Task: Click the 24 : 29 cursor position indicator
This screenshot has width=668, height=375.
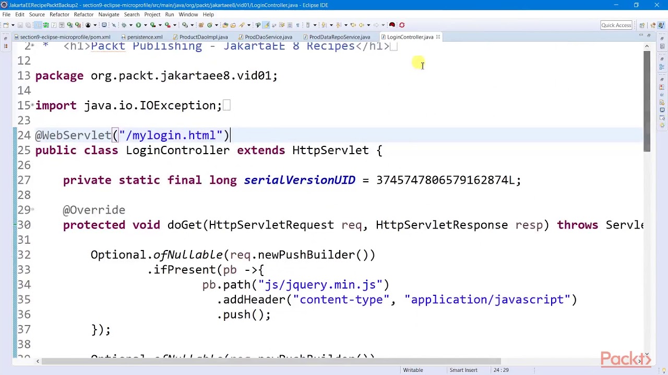Action: pyautogui.click(x=500, y=370)
